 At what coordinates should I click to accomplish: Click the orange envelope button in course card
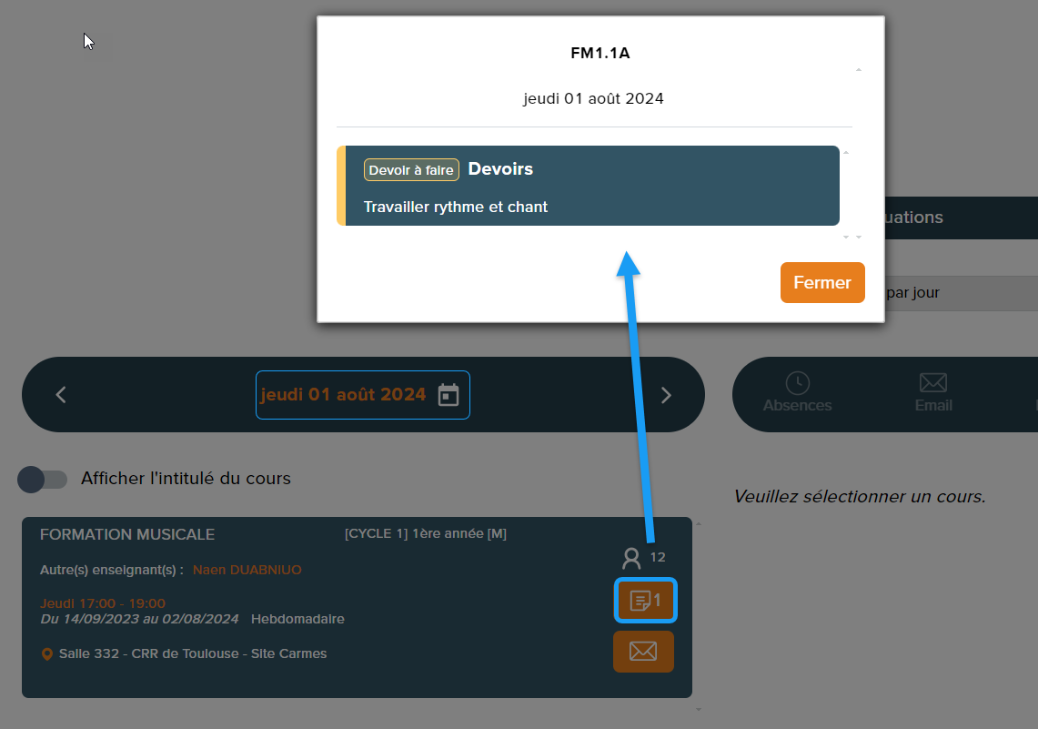[x=643, y=652]
